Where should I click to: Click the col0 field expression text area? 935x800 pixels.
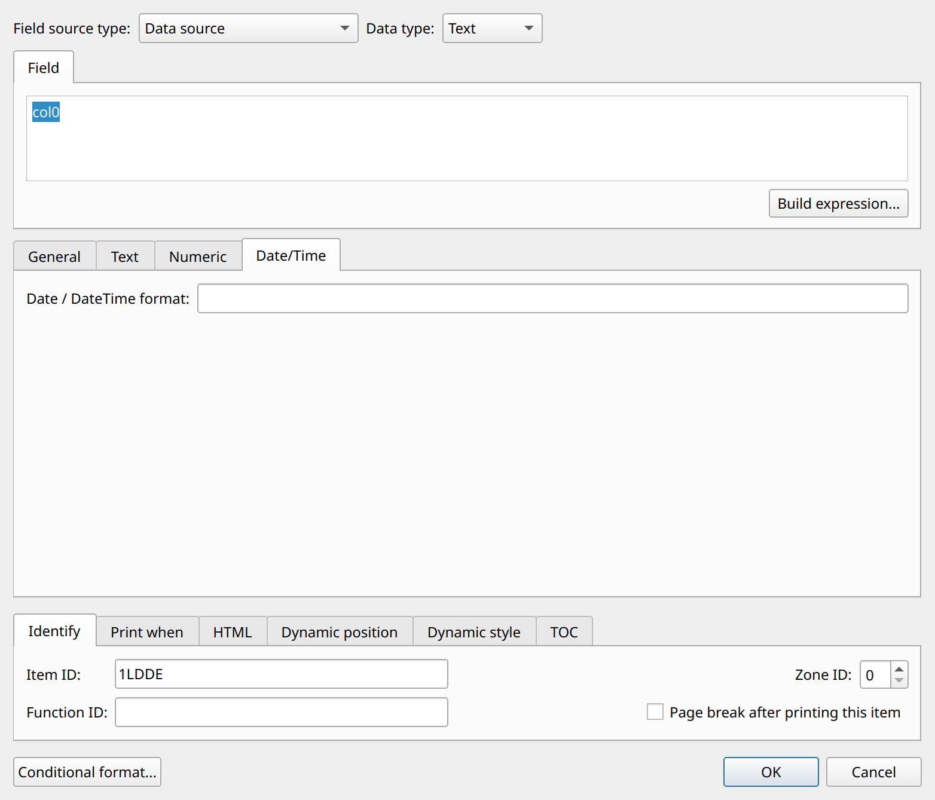tap(467, 138)
